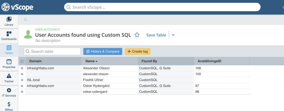Image resolution: width=284 pixels, height=111 pixels.
Task: Click Save Table
Action: coord(156,35)
